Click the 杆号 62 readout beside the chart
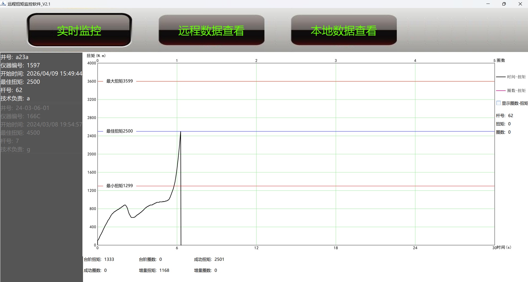 pyautogui.click(x=504, y=116)
